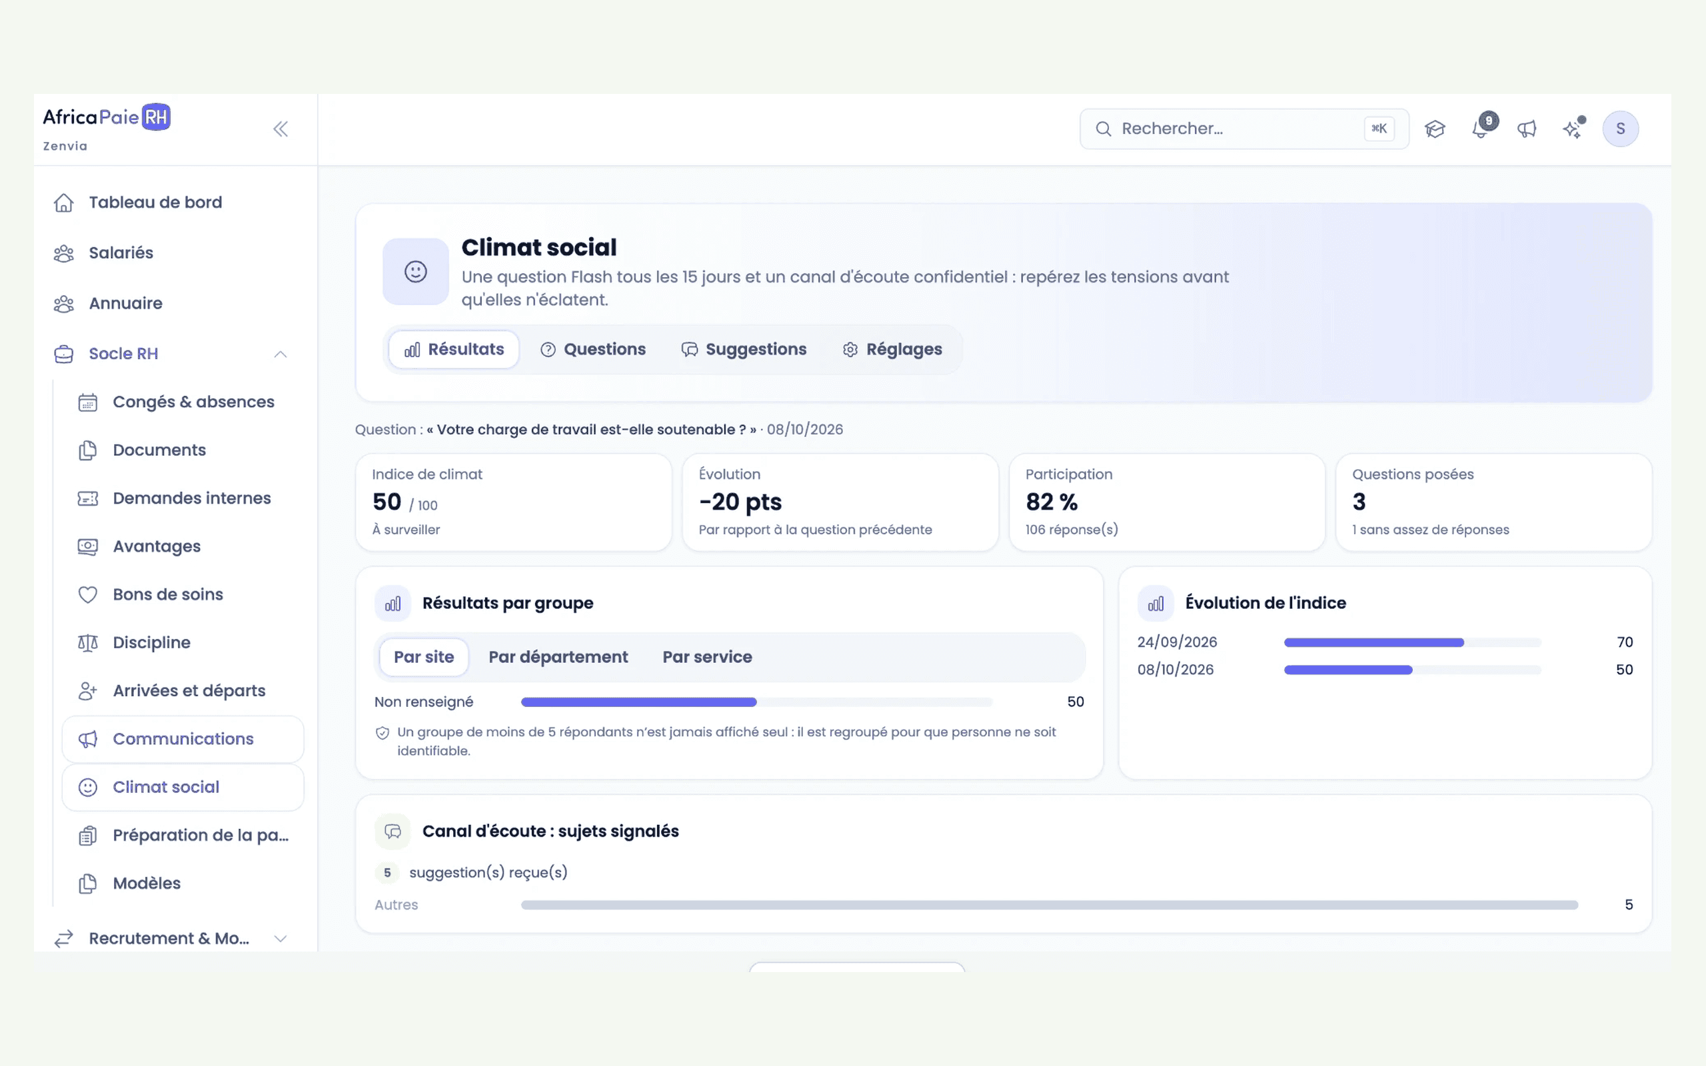Click the 24/09/2026 index bar
This screenshot has height=1066, width=1706.
point(1412,642)
